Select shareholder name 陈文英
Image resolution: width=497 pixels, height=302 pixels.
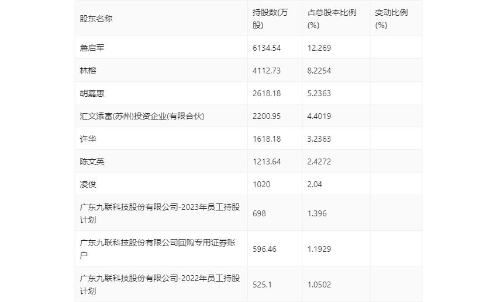(92, 161)
